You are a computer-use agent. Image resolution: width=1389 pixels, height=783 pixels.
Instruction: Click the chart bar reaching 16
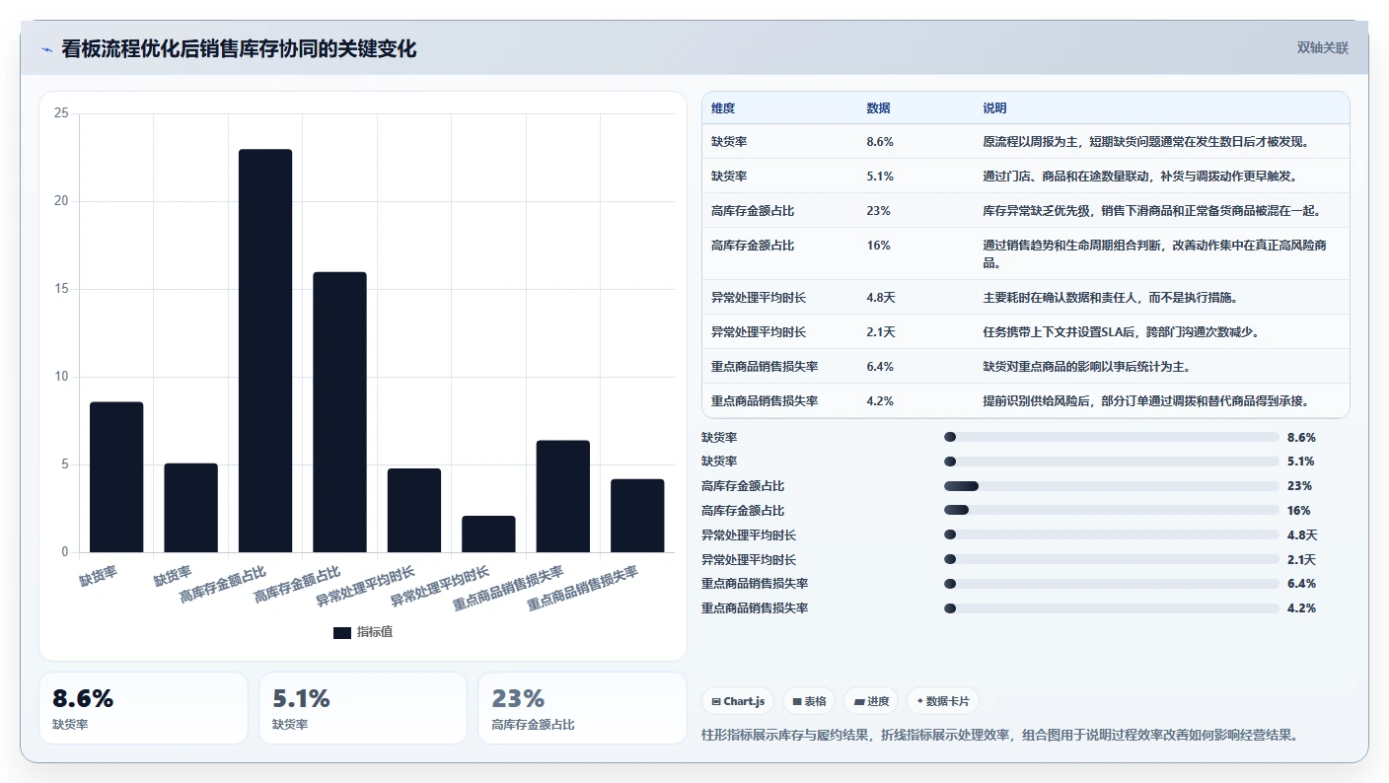[x=339, y=411]
